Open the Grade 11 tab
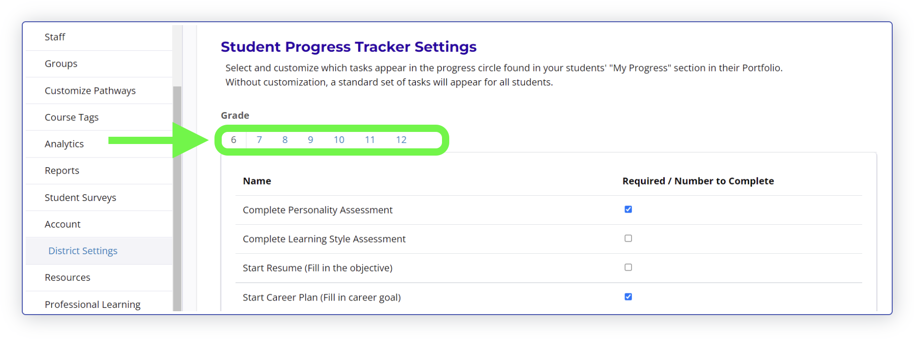The width and height of the screenshot is (914, 346). [x=370, y=140]
